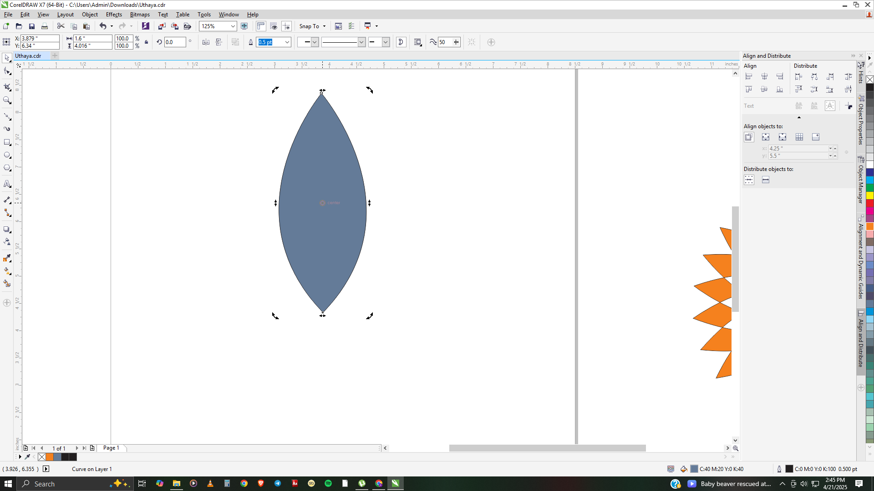The height and width of the screenshot is (491, 874).
Task: Toggle the lock ratio padlock
Action: [x=146, y=42]
